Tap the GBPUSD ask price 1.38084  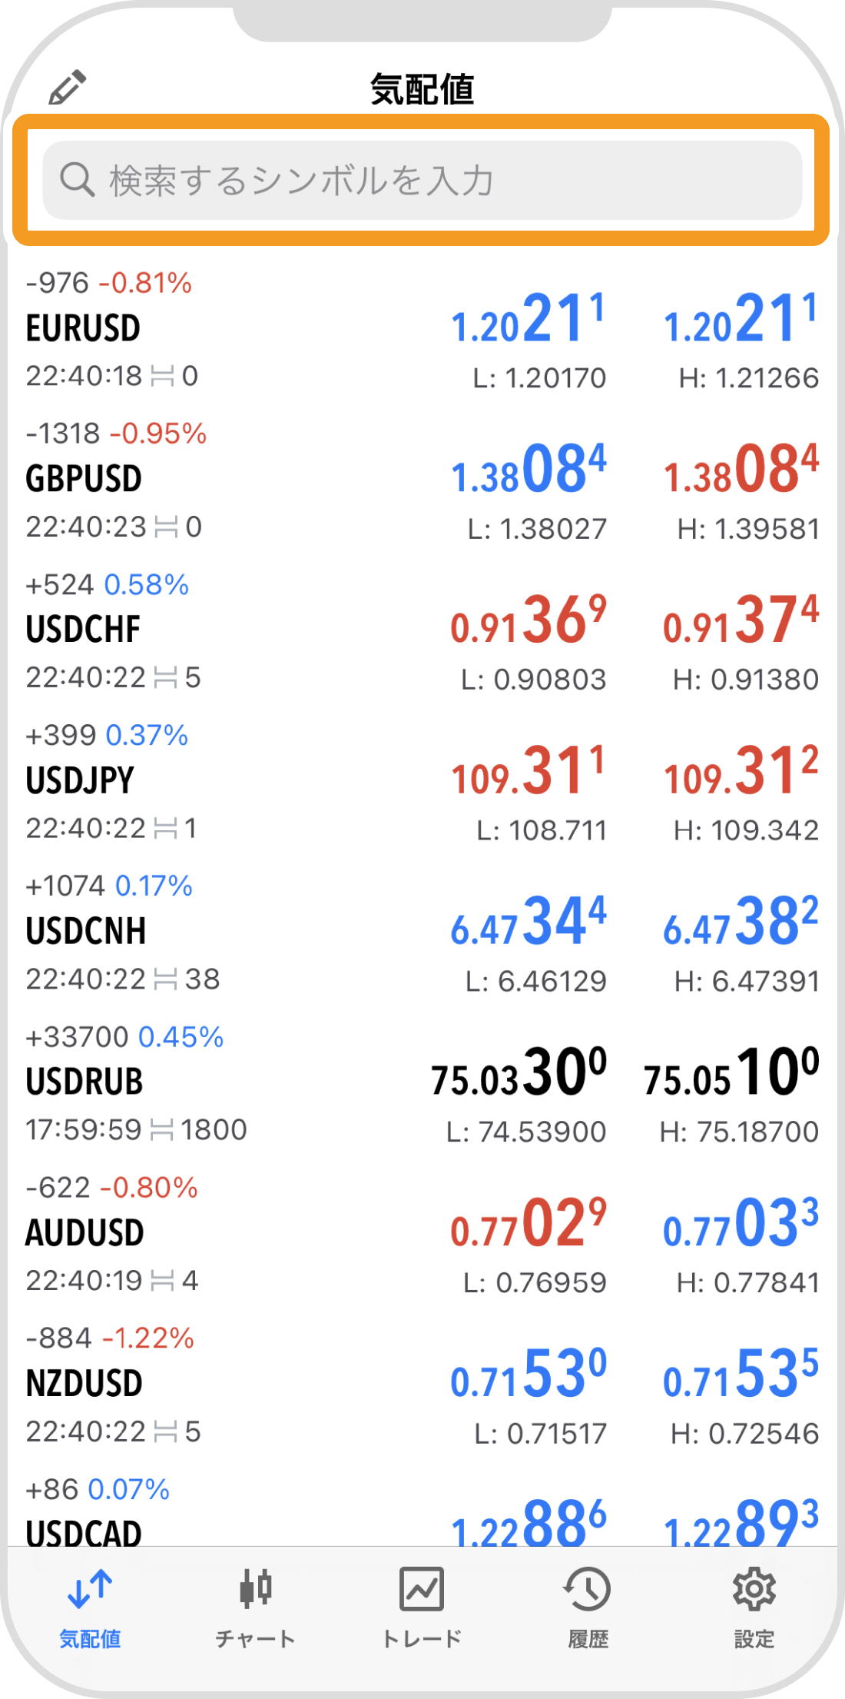741,469
